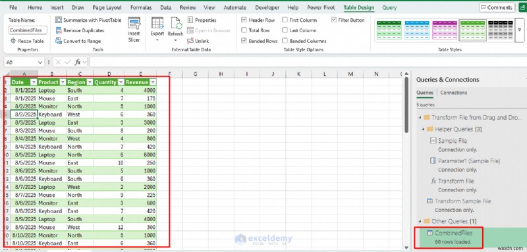The width and height of the screenshot is (527, 252).
Task: Select blue table style thumbnail
Action: pyautogui.click(x=416, y=30)
